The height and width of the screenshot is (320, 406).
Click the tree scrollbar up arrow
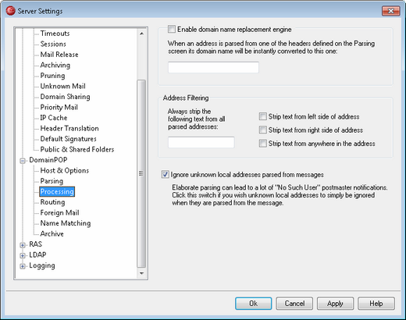141,34
